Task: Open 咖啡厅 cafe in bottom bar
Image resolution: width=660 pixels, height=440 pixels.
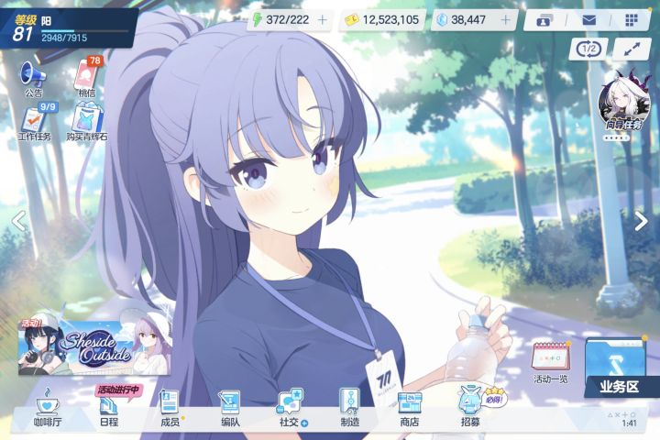Action: 47,410
